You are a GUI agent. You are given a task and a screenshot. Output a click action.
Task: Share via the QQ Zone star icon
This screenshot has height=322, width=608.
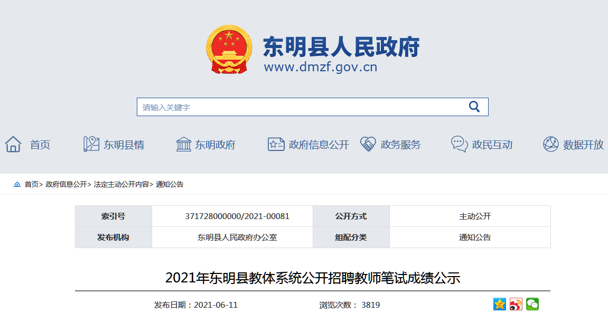(x=499, y=304)
